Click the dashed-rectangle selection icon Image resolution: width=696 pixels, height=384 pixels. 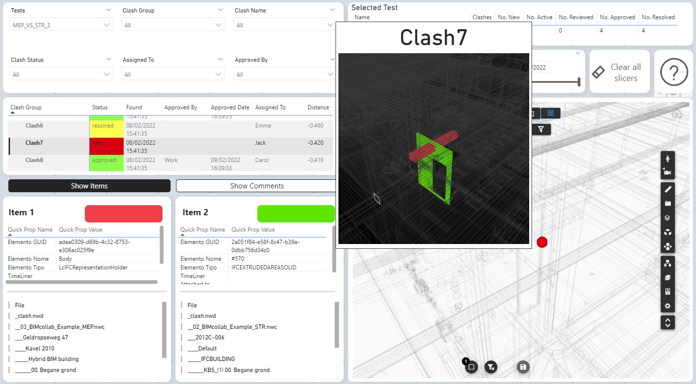click(x=471, y=367)
